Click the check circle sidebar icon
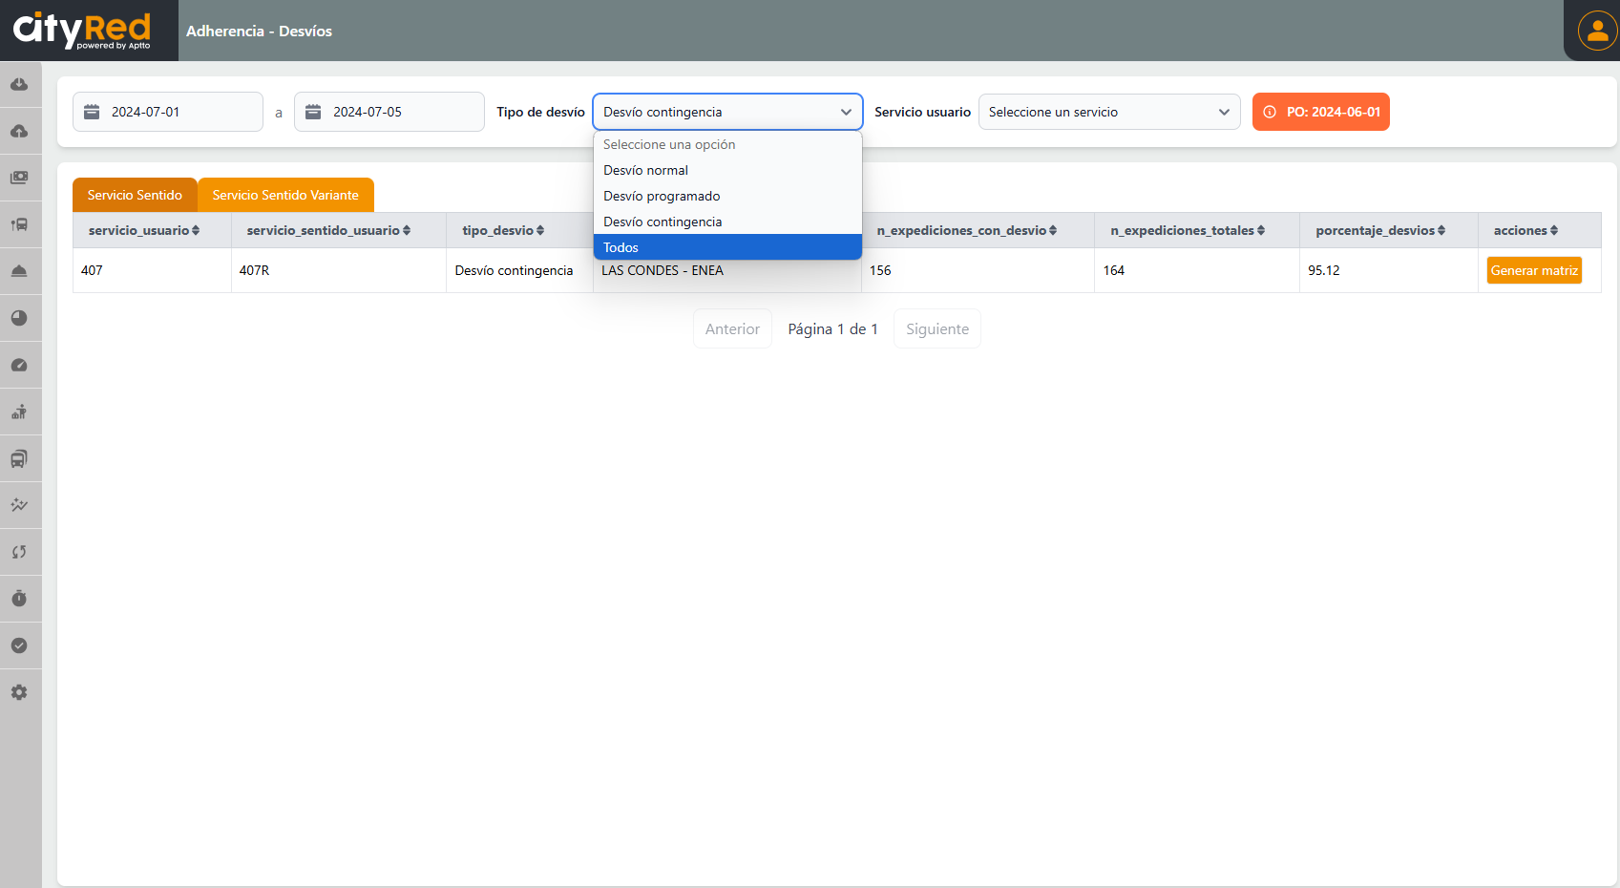Viewport: 1620px width, 888px height. 19,645
